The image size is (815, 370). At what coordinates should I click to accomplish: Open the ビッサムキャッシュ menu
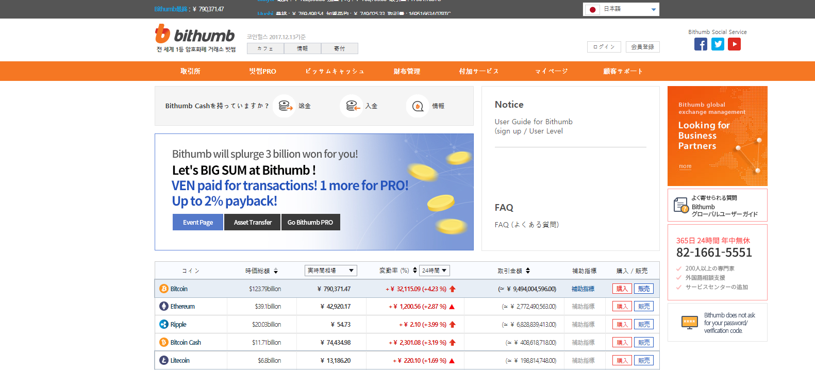coord(335,71)
